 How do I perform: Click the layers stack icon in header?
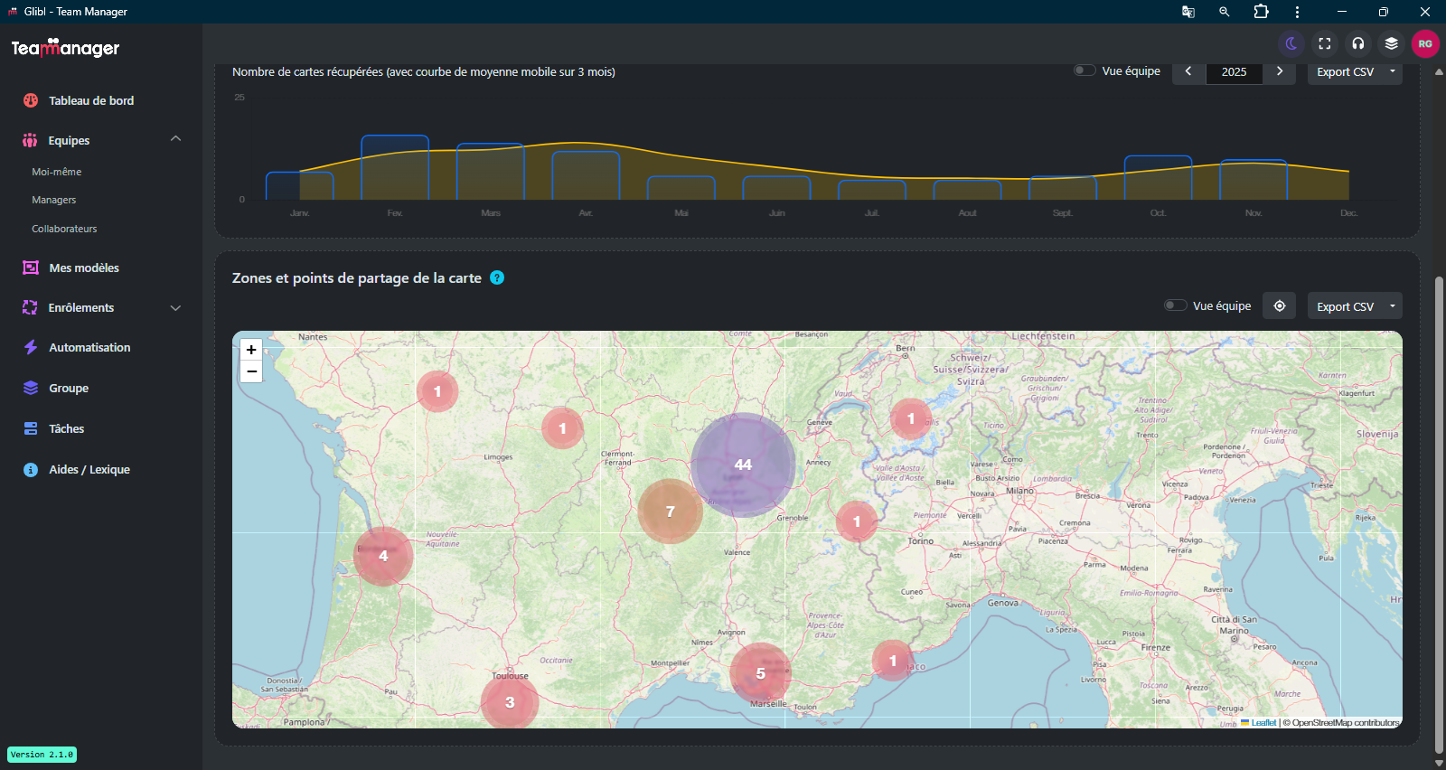[x=1392, y=43]
